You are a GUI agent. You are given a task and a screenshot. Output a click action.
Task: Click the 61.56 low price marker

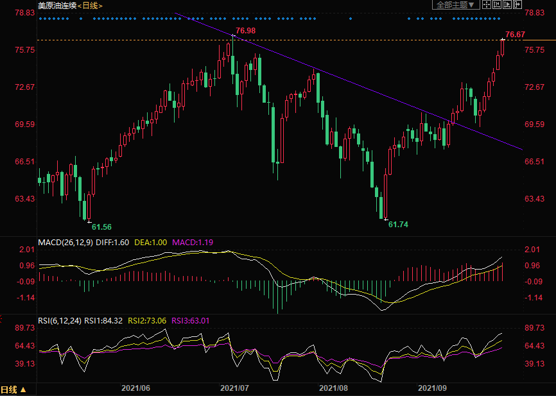[x=101, y=227]
